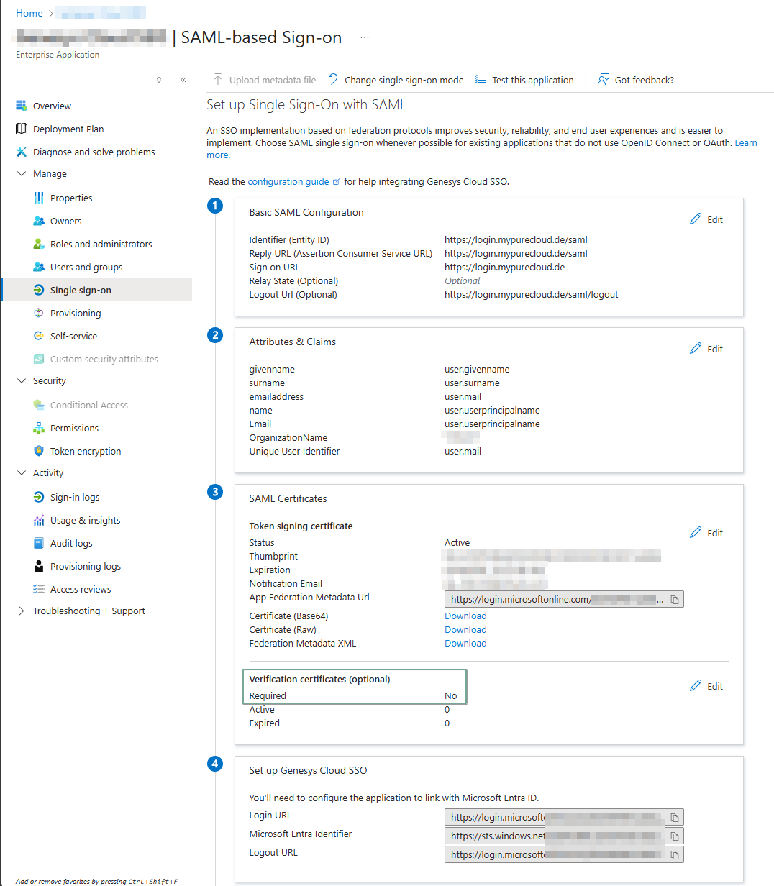
Task: Select Deployment Plan in sidebar
Action: point(68,129)
